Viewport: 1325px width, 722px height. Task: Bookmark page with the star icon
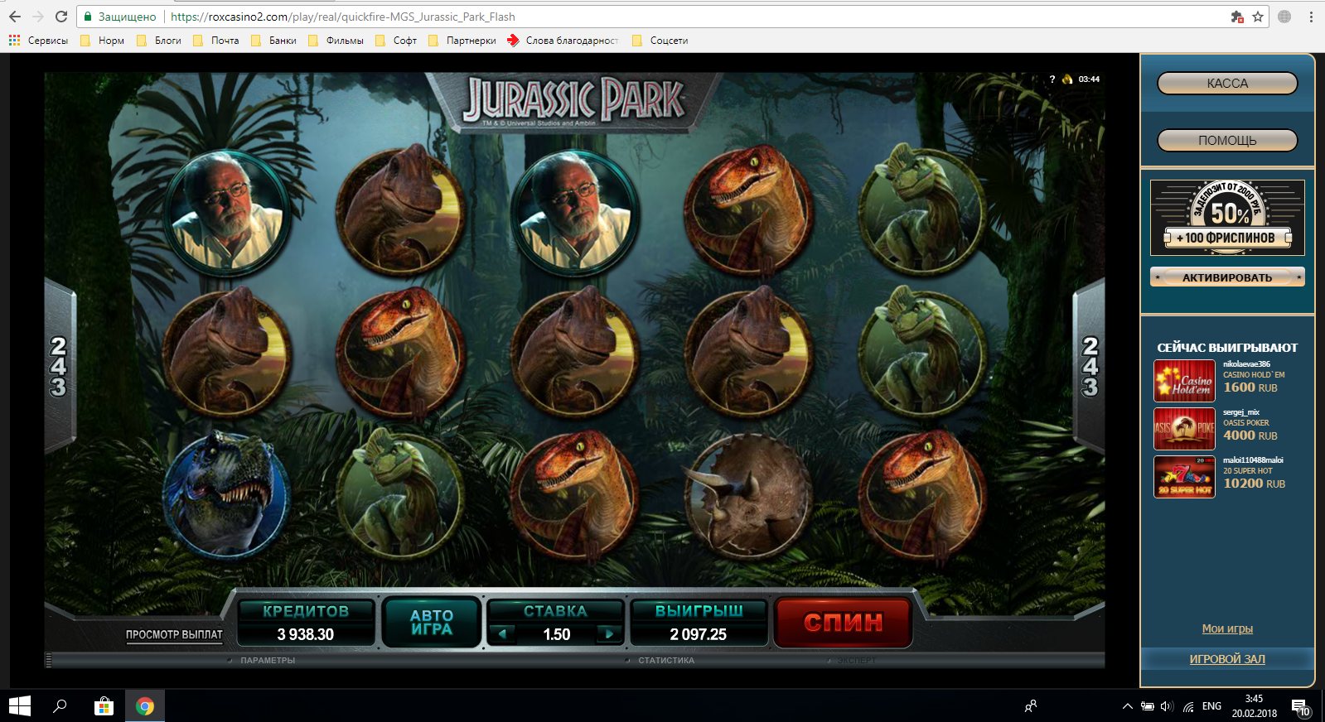point(1257,17)
